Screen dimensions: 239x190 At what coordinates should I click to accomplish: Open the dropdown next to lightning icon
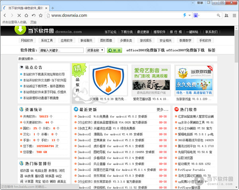(x=190, y=15)
